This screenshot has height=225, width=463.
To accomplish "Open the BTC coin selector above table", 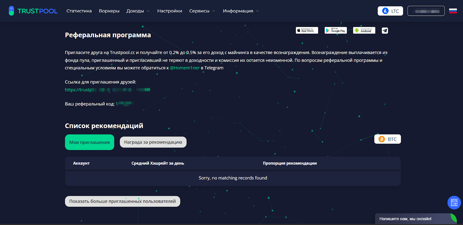I will point(387,139).
